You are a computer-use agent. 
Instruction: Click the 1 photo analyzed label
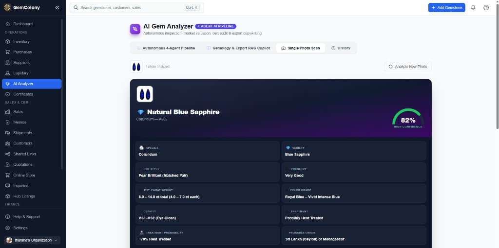(157, 67)
